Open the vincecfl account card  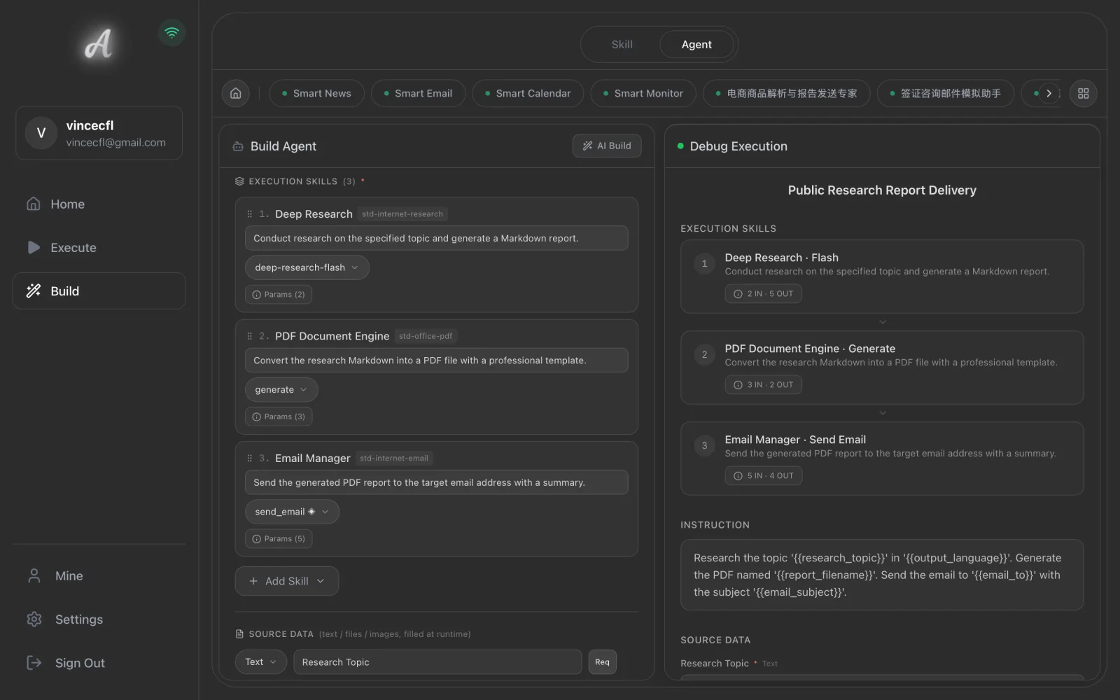[x=99, y=133]
